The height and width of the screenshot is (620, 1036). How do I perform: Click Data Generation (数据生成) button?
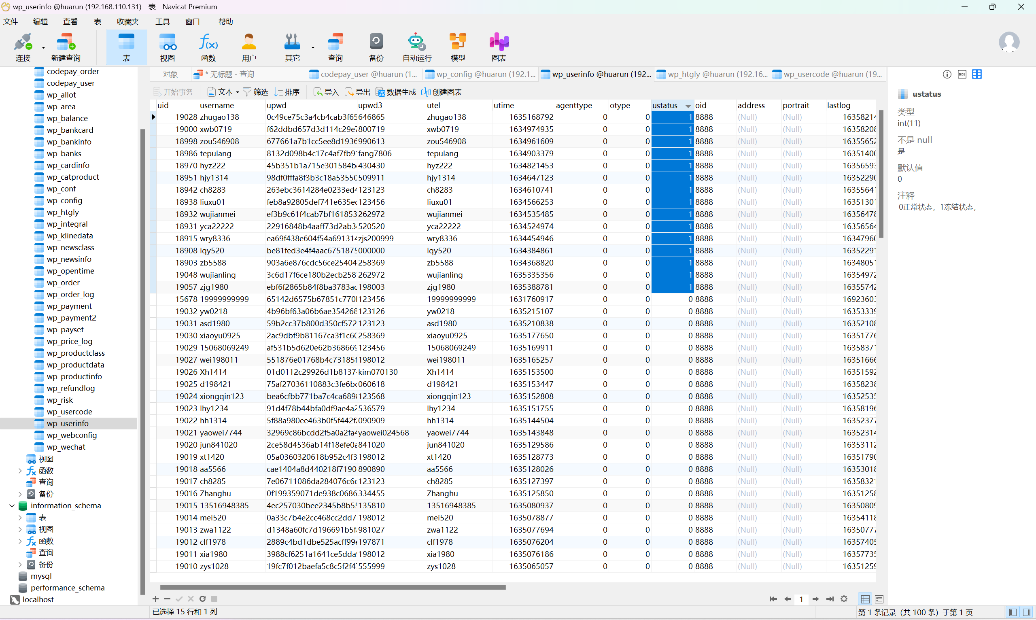[396, 92]
